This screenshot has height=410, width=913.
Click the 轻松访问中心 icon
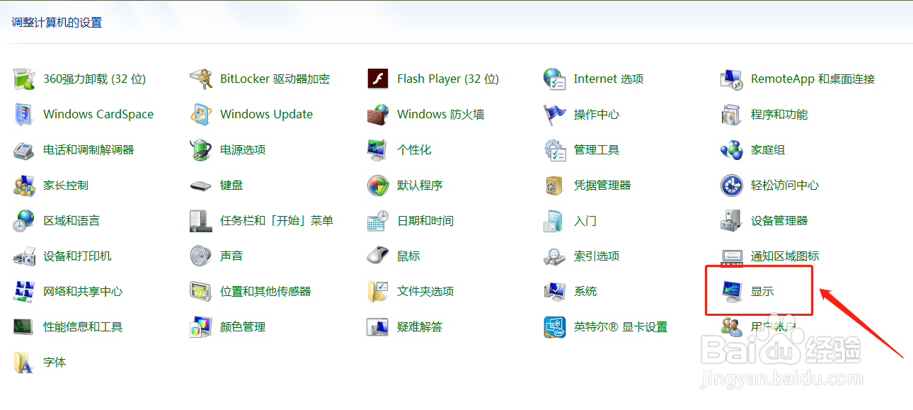[x=731, y=186]
